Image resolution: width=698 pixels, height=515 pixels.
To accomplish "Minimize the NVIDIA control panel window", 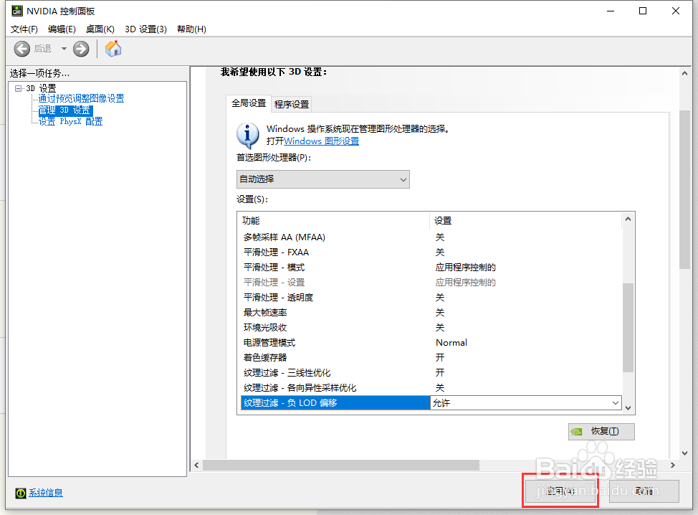I will pos(611,11).
